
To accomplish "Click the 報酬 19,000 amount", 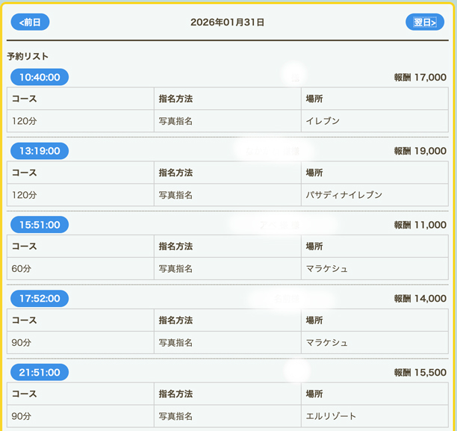I will pos(420,151).
